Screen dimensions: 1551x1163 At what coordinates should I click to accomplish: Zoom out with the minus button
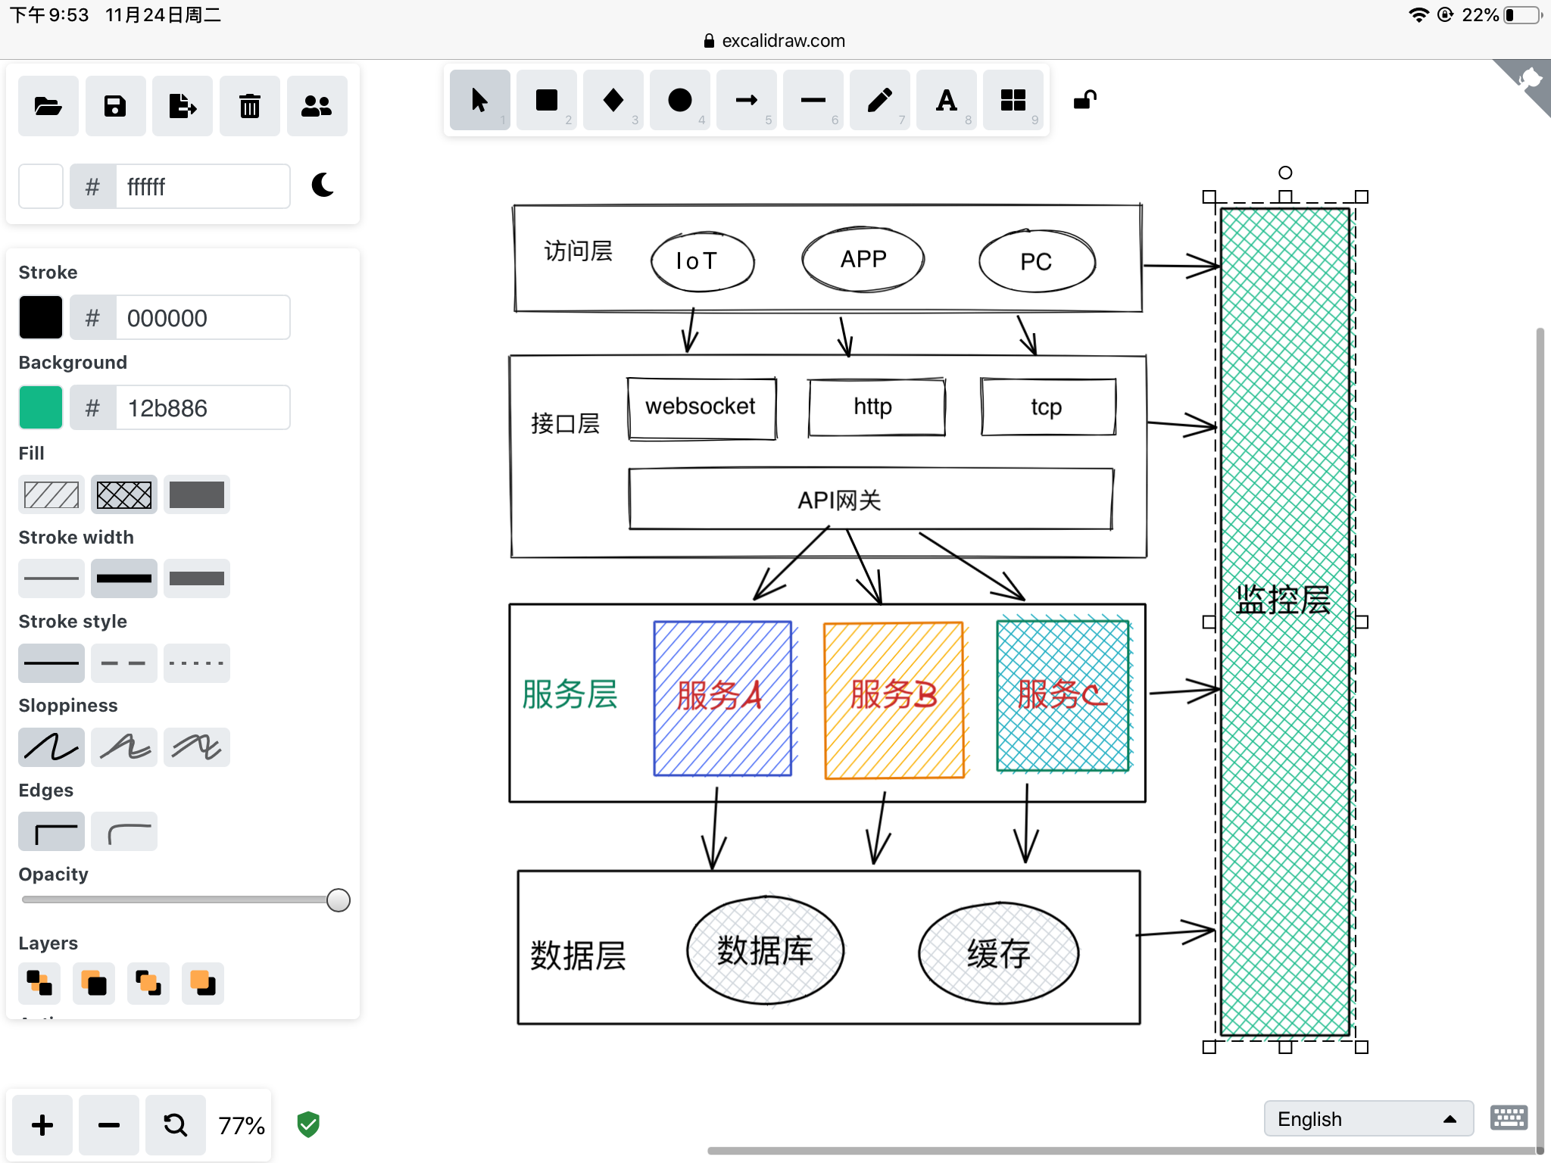(109, 1125)
